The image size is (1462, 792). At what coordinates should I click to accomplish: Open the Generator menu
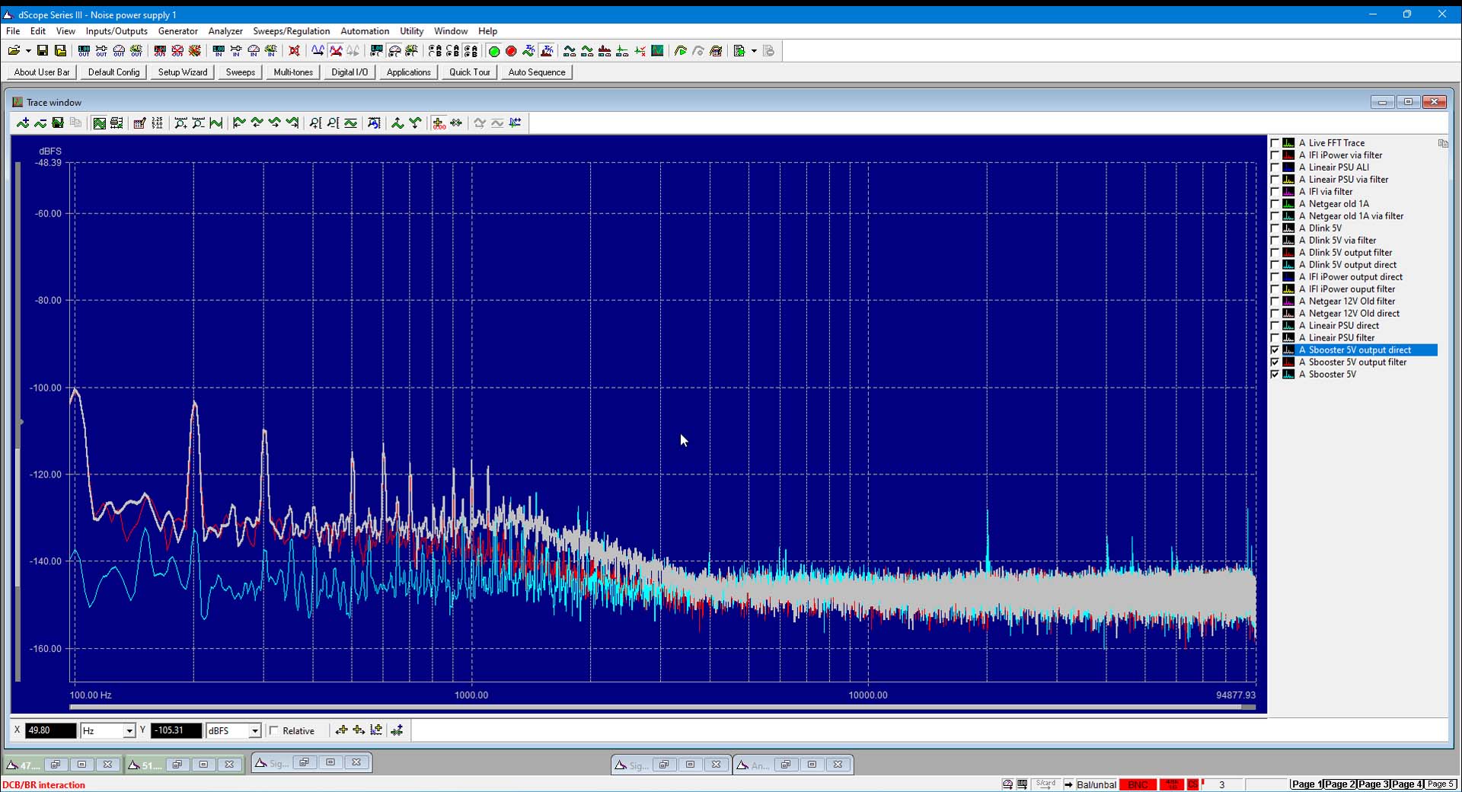tap(177, 31)
